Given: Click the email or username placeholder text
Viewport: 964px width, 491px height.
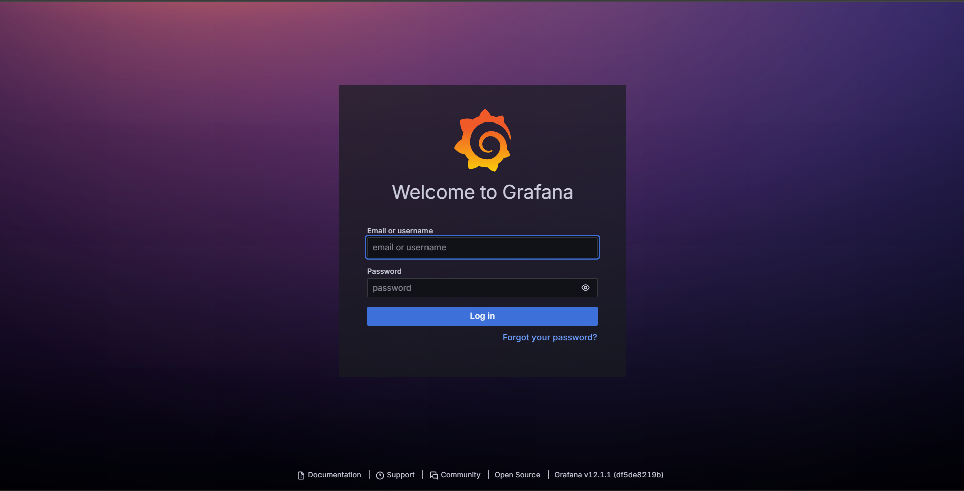Looking at the screenshot, I should pos(409,247).
